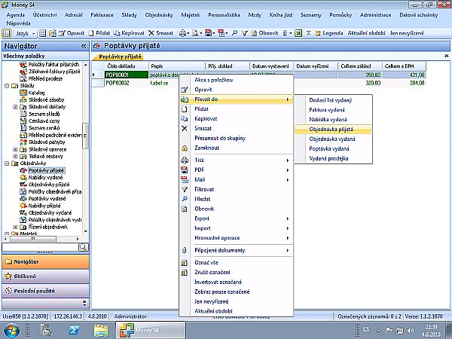The image size is (452, 339).
Task: Open the Oblíbené pane button
Action: [45, 276]
